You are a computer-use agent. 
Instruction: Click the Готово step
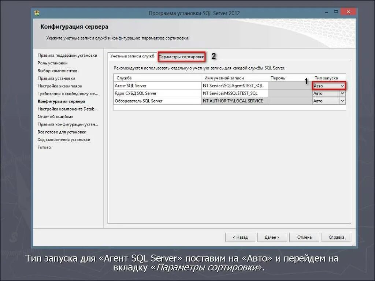pyautogui.click(x=44, y=147)
